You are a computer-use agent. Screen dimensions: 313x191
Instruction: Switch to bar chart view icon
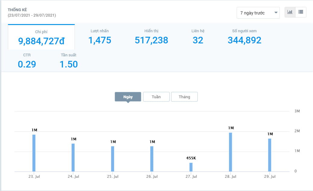290,12
